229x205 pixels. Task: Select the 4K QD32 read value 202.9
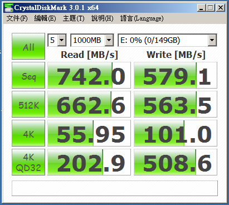click(89, 162)
